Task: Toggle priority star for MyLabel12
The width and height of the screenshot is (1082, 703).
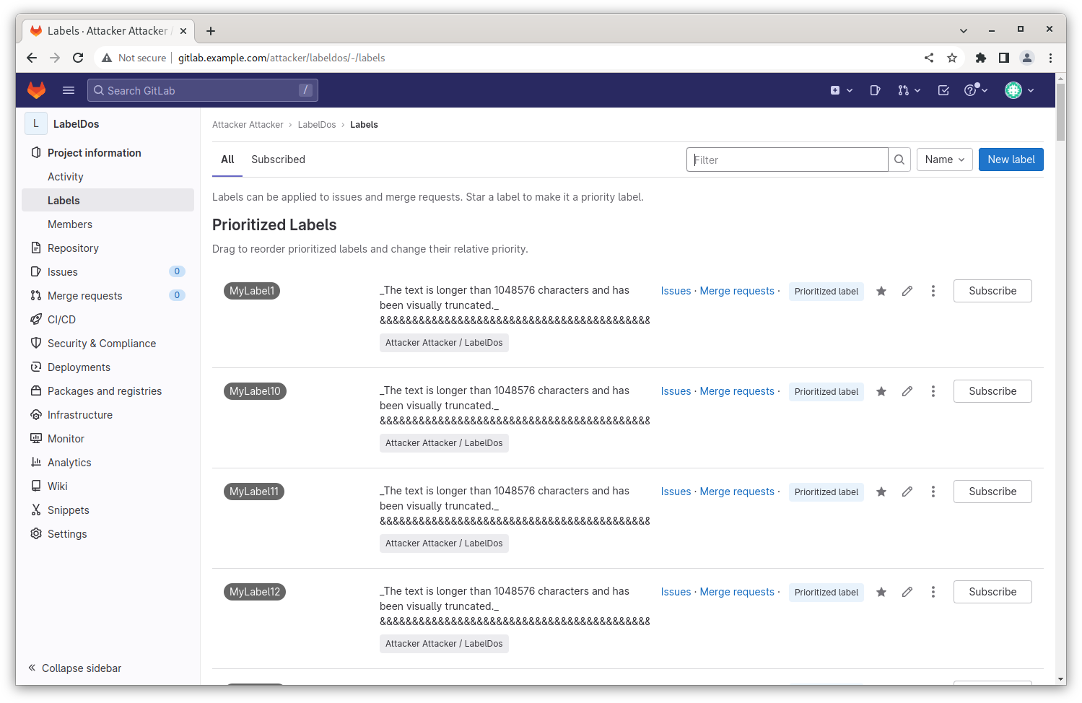Action: tap(881, 592)
